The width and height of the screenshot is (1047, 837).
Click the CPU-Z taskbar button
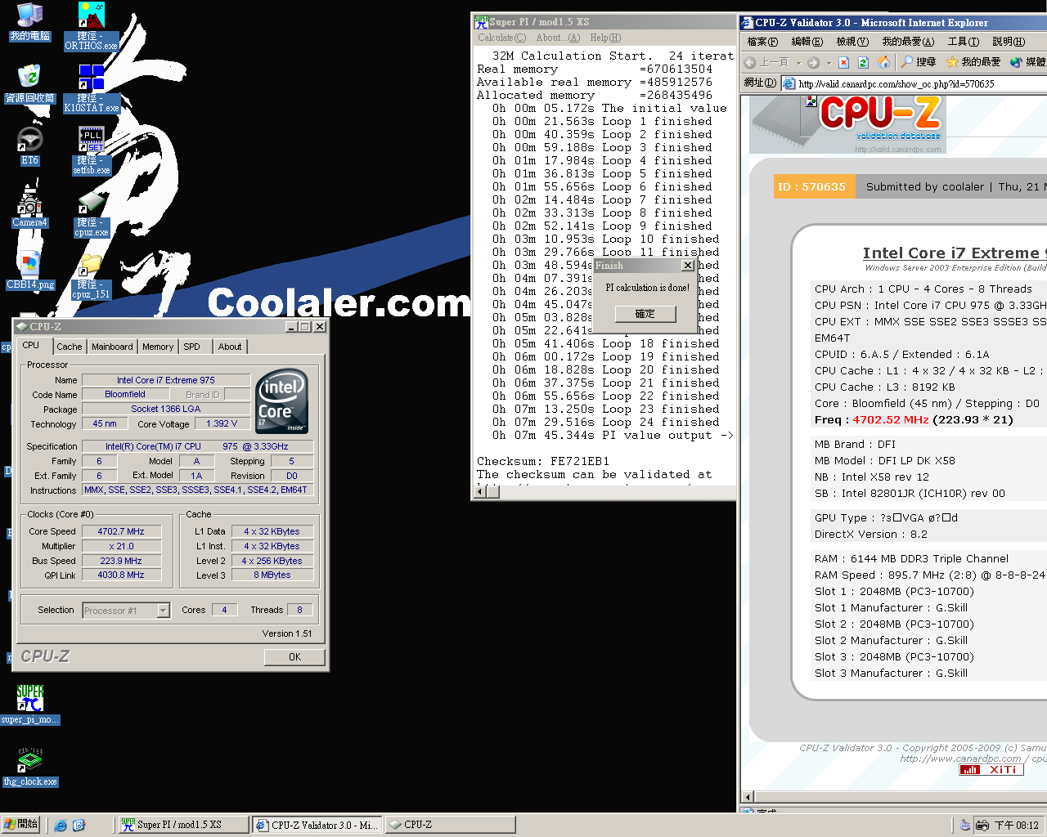coord(450,825)
